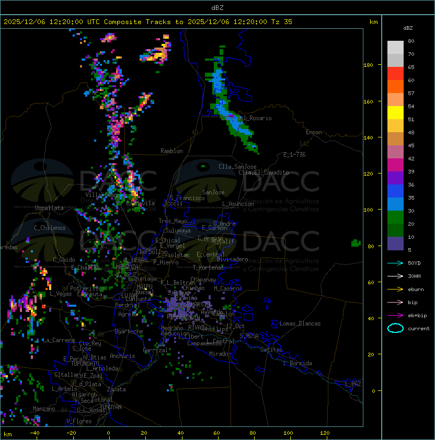Click the cyan ellipse for current track
Viewport: 435px width, 440px height.
[395, 328]
